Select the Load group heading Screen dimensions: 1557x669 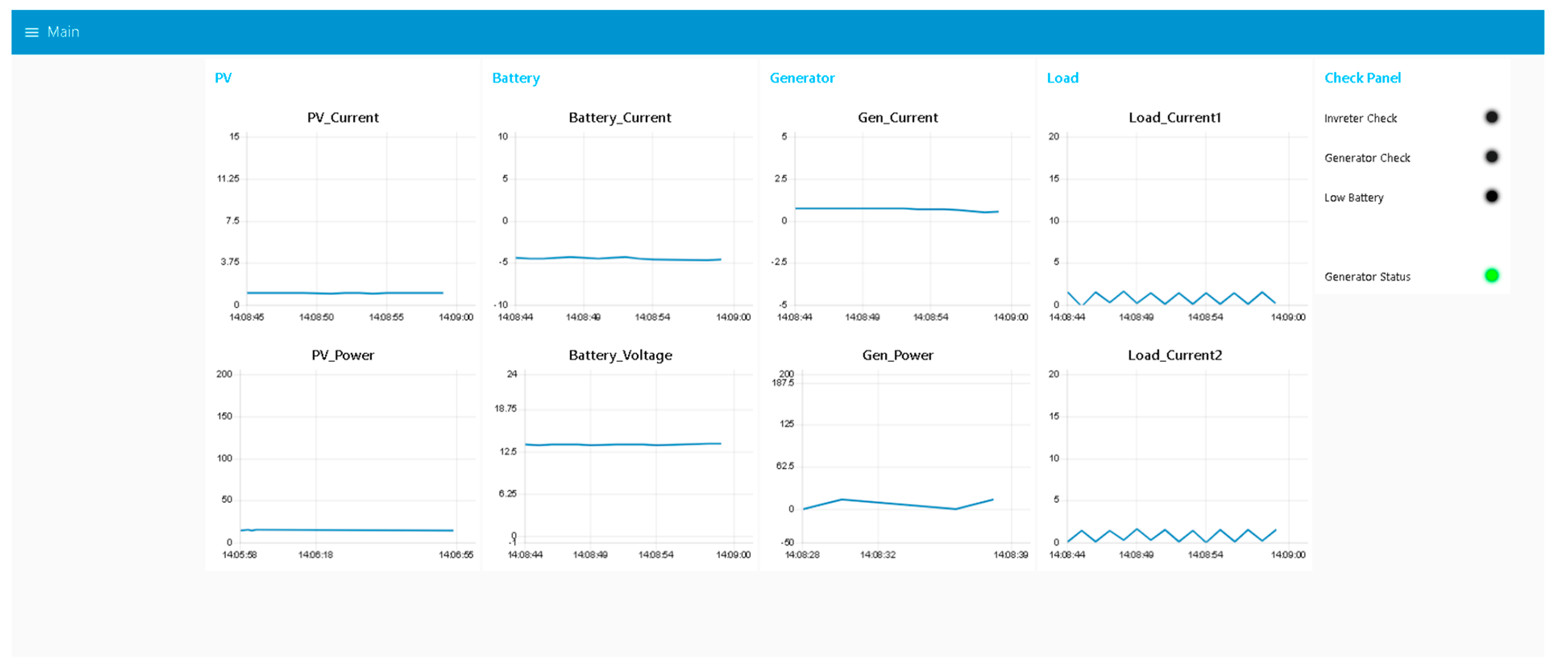click(x=1062, y=78)
